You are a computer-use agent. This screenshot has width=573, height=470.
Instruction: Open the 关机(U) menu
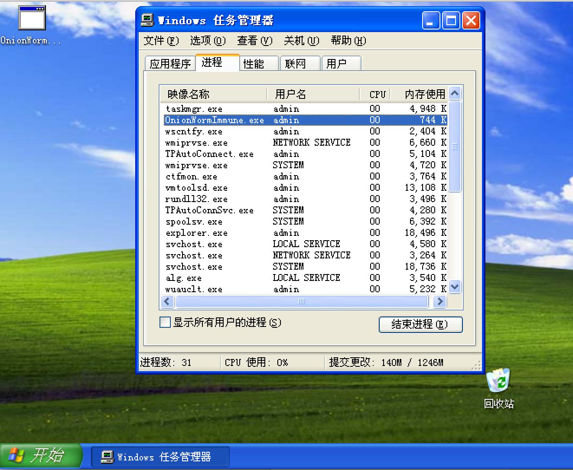click(301, 40)
